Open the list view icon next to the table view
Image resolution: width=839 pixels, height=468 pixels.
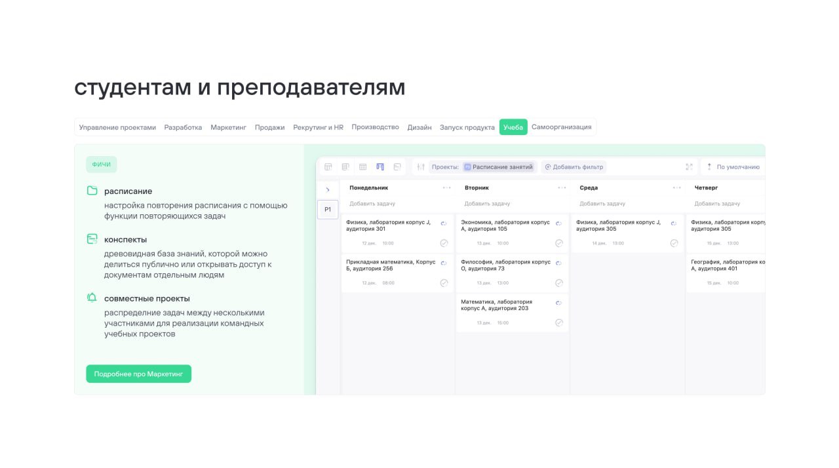click(345, 167)
